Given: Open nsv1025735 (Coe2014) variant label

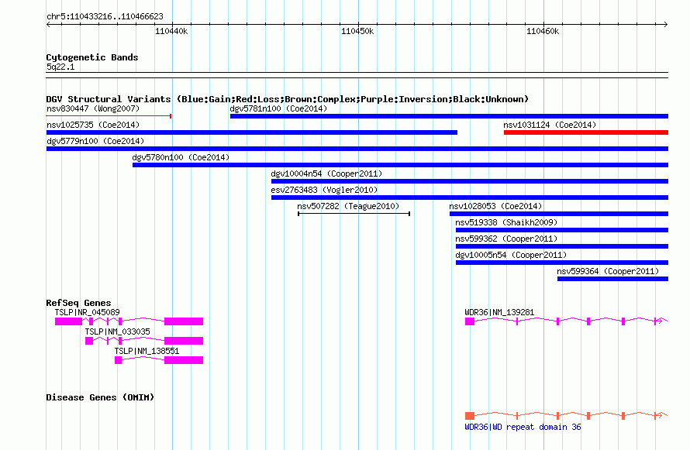Looking at the screenshot, I should point(93,125).
